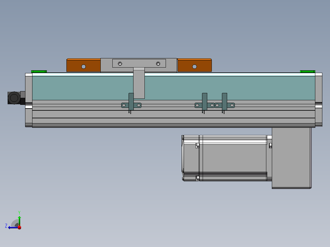Pick the hole in the right orange block
Viewport: 330px width, 247px height.
pos(194,67)
